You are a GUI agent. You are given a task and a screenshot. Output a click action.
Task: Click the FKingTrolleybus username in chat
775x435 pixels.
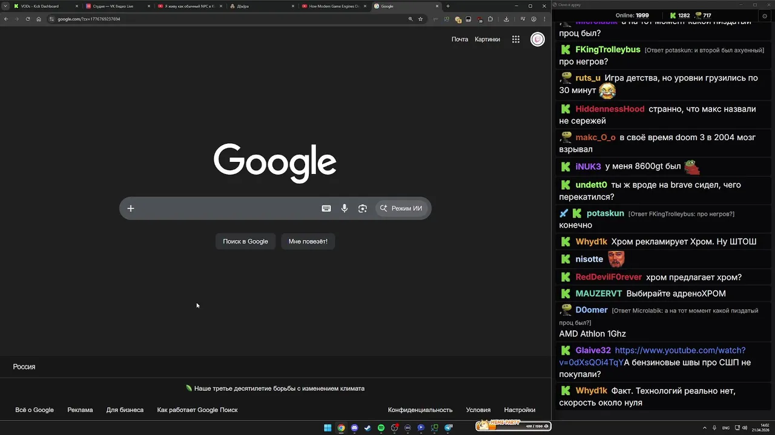pyautogui.click(x=607, y=50)
